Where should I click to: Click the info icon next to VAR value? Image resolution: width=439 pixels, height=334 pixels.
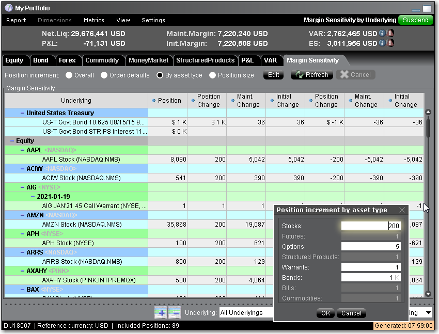pyautogui.click(x=383, y=34)
